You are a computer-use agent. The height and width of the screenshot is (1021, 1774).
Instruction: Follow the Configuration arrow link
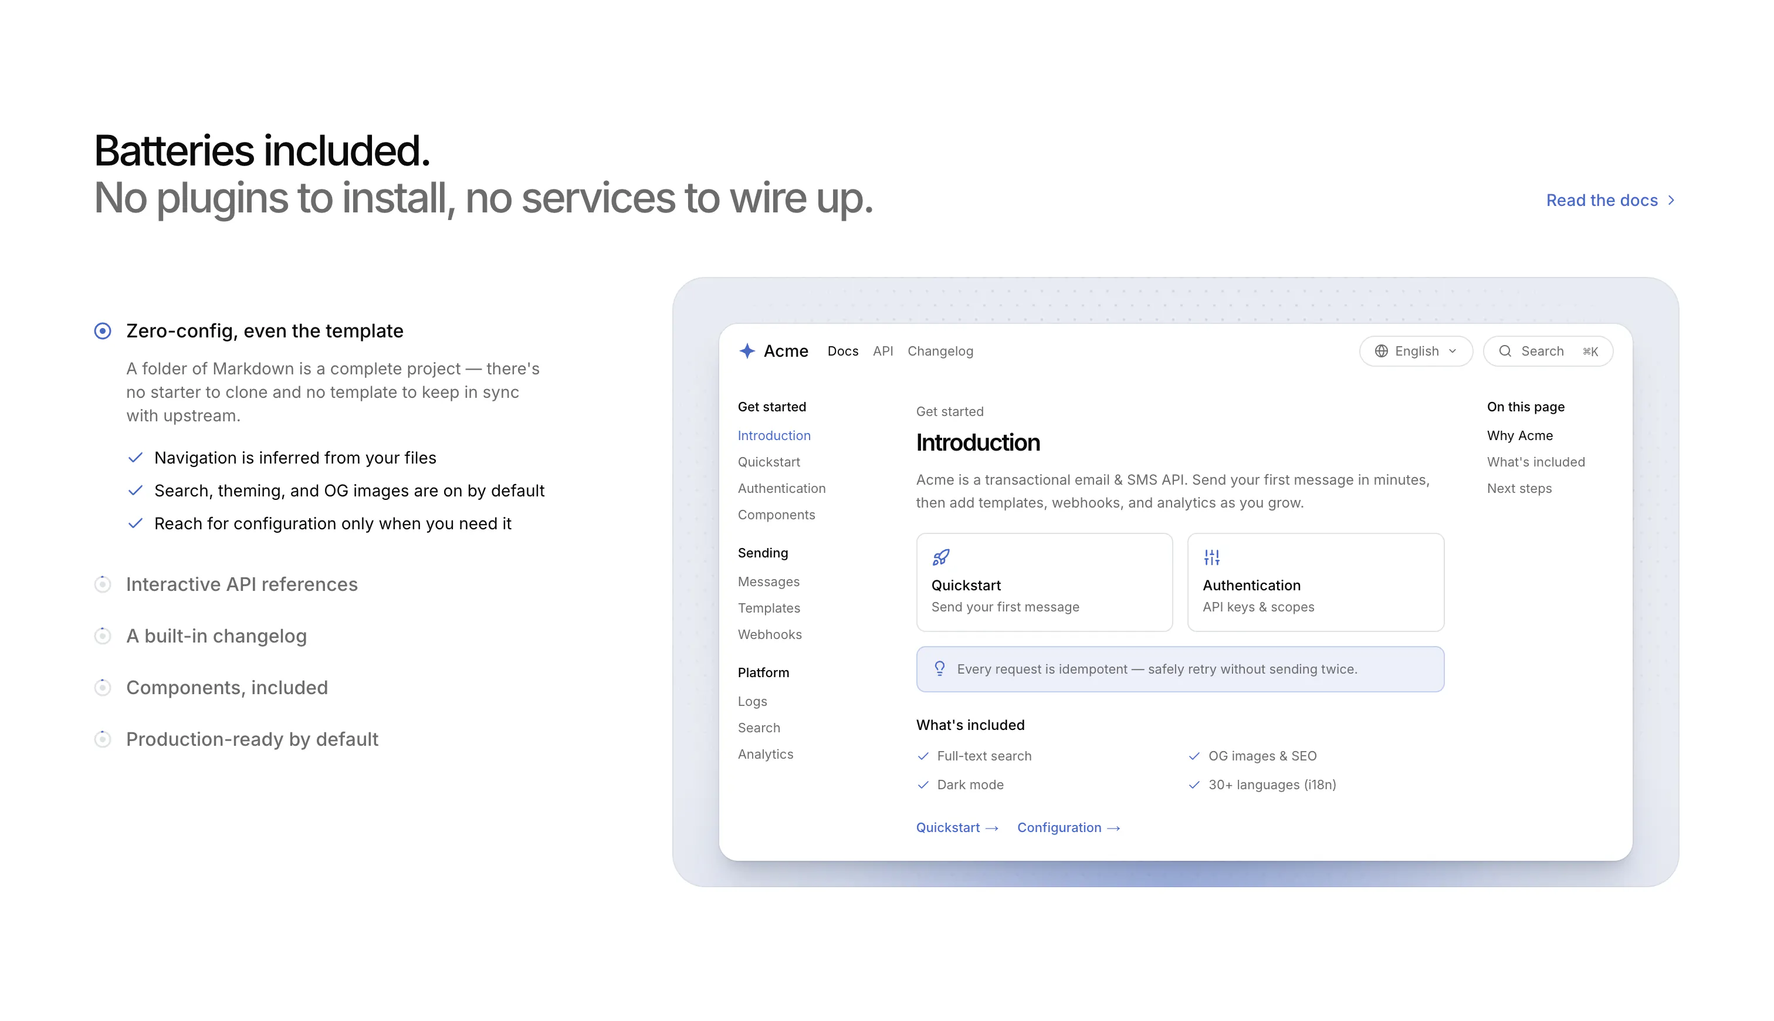pos(1068,827)
